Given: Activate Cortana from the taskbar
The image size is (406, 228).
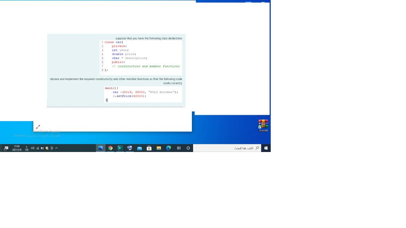Looking at the screenshot, I should 188,148.
